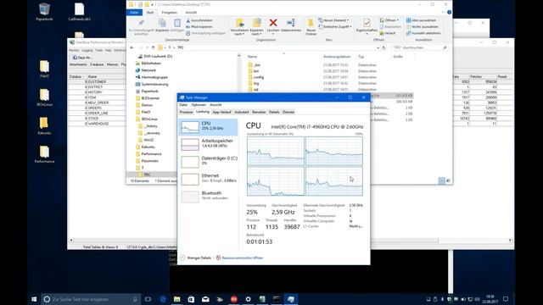543x305 pixels.
Task: Refresh the Explorer folder view
Action: [x=383, y=47]
